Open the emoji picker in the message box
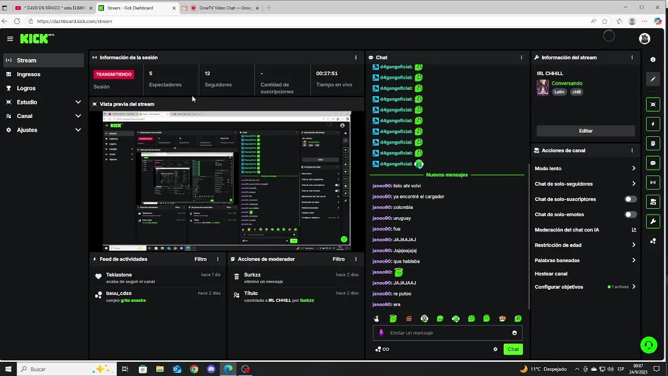668x376 pixels. point(515,333)
